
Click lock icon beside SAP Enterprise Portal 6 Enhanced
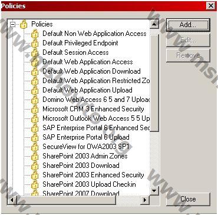coord(35,128)
